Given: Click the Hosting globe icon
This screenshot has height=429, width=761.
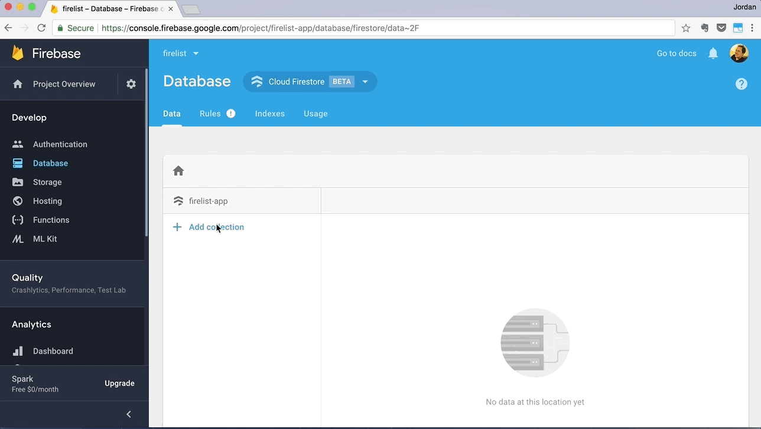Looking at the screenshot, I should point(18,201).
